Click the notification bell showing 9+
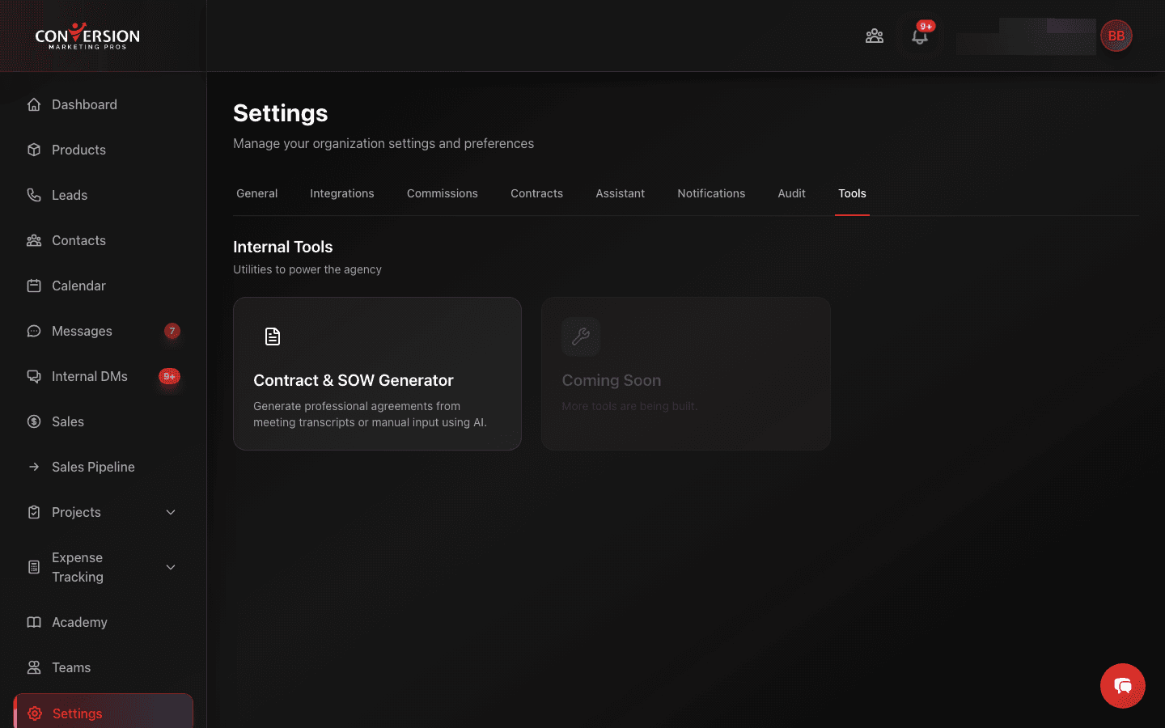The image size is (1165, 728). click(x=920, y=36)
